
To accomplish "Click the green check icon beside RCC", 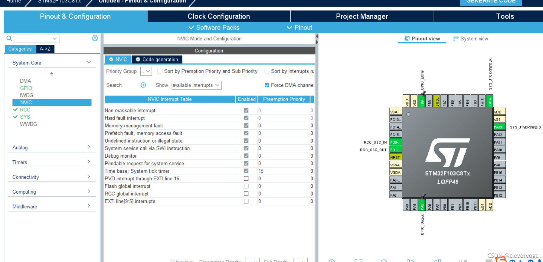I will [x=15, y=110].
